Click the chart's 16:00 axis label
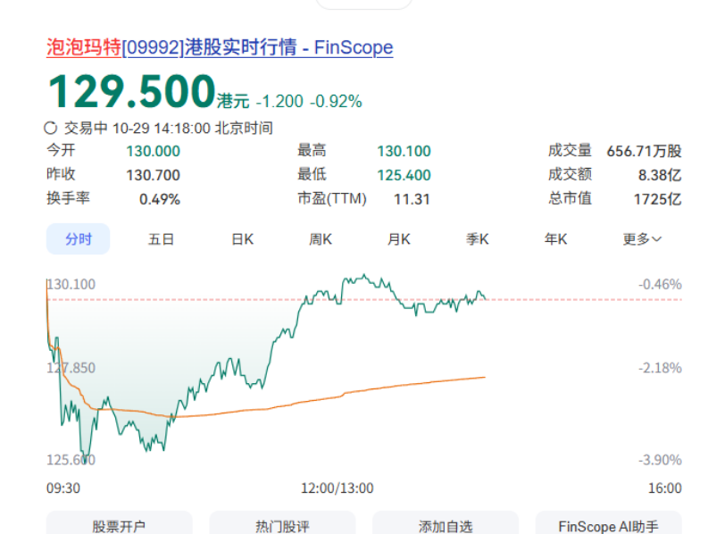The height and width of the screenshot is (534, 708). pyautogui.click(x=664, y=488)
